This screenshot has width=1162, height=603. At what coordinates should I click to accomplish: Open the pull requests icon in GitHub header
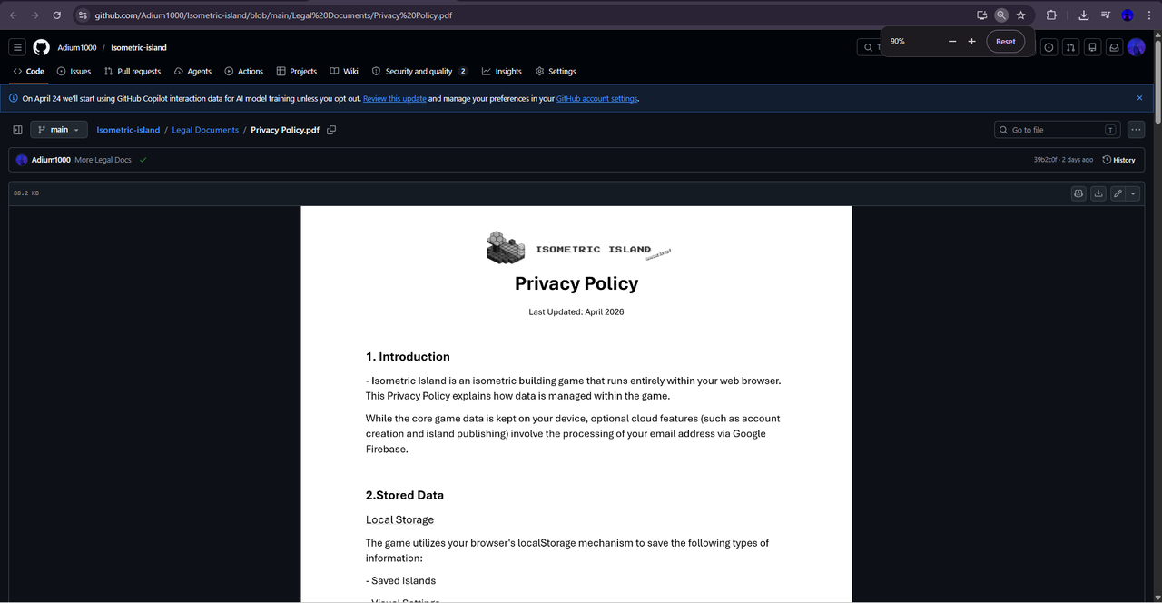click(1071, 47)
